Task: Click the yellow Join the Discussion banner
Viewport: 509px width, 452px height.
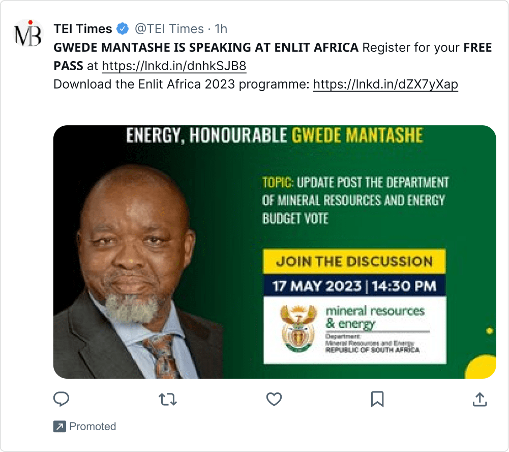Action: click(354, 262)
